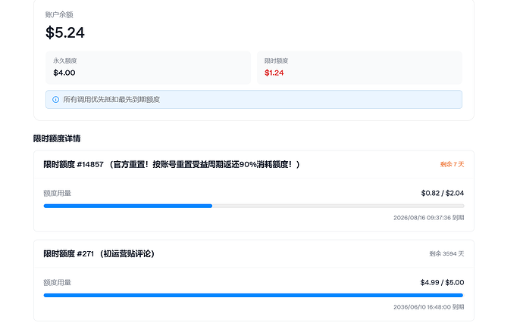
Task: Click 额度用量 label in the #271 card
Action: (58, 283)
